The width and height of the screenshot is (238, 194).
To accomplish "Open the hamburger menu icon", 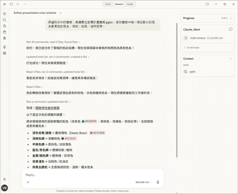I will tap(5, 4).
